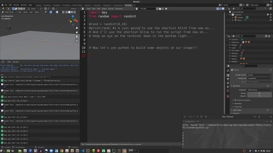Click the Blender logo menu icon
Viewport: 273px width, 153px height.
point(2,5)
